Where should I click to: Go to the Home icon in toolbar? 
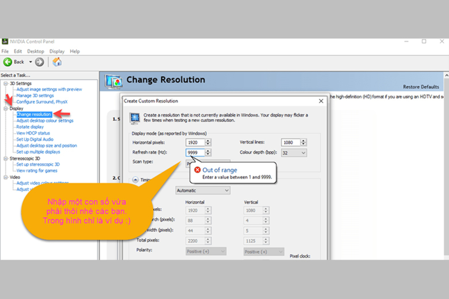pos(57,62)
